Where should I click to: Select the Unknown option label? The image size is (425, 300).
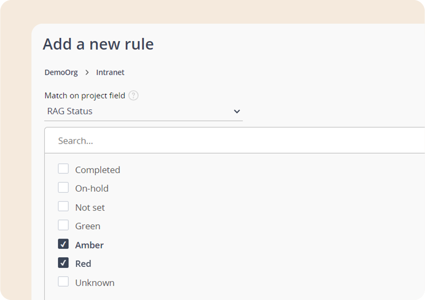(95, 283)
